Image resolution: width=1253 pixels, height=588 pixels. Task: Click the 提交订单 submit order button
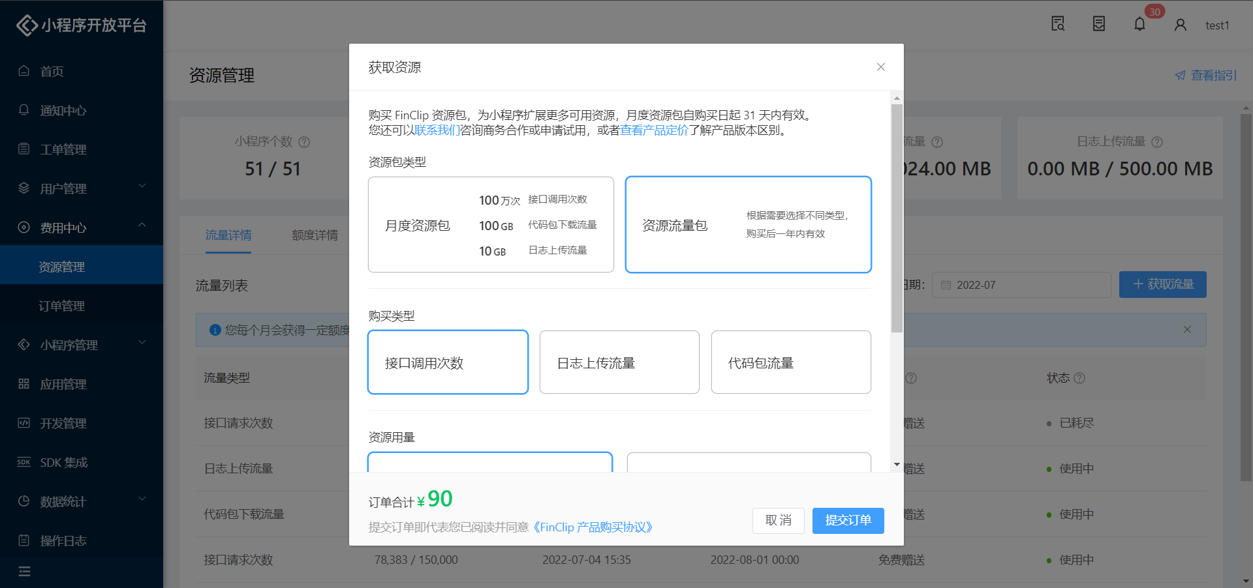(x=848, y=521)
